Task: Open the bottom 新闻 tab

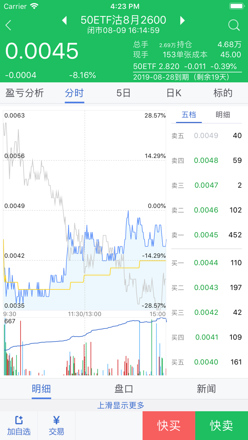Action: tap(206, 389)
